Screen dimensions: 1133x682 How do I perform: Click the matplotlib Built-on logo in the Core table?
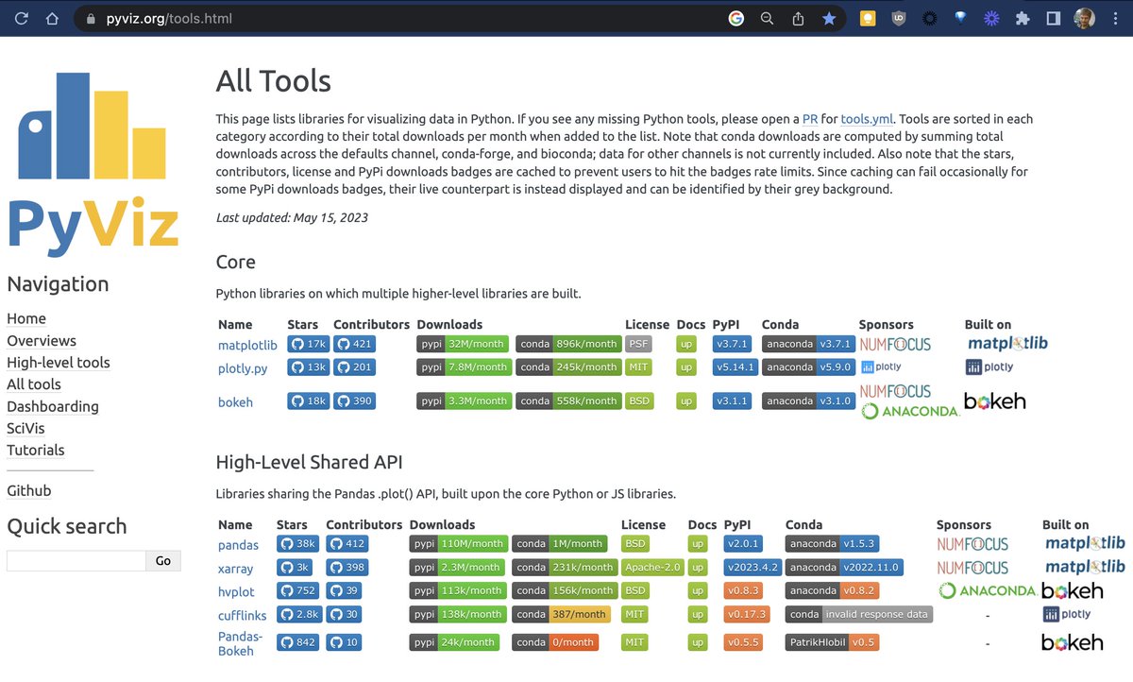[x=1007, y=344]
